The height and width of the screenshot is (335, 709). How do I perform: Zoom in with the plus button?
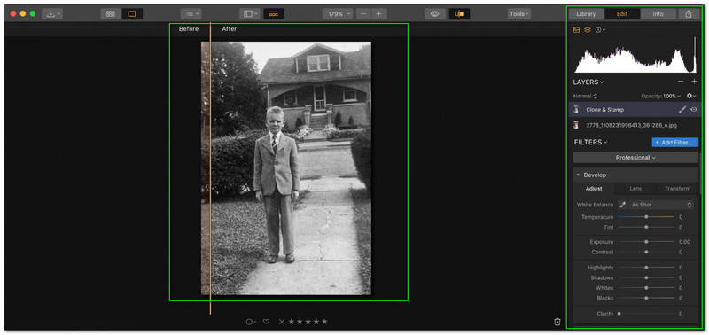click(379, 14)
